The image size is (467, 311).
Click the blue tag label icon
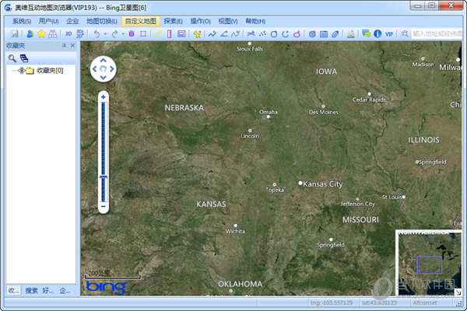click(335, 34)
